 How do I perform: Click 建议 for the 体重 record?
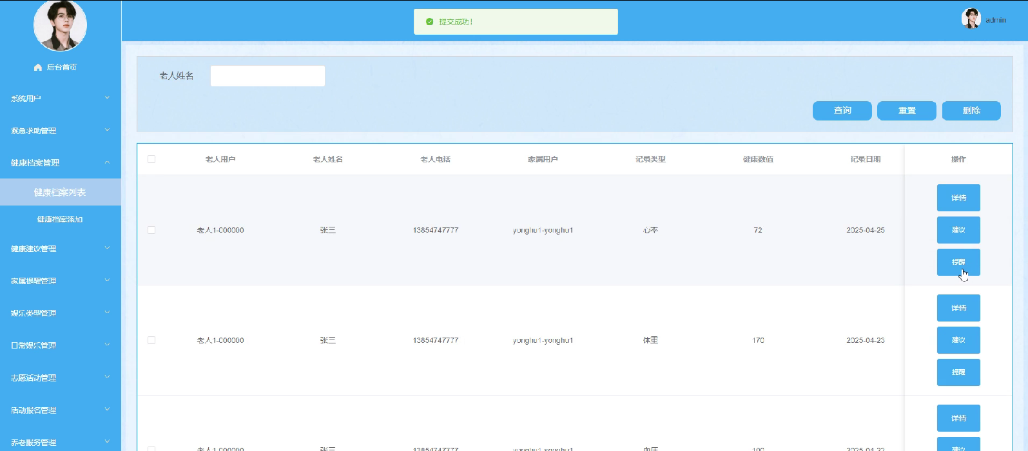958,340
